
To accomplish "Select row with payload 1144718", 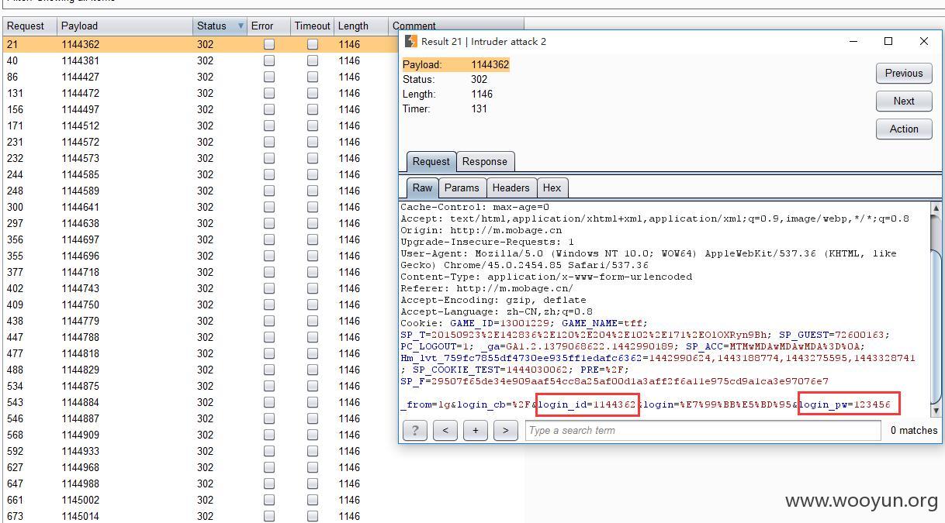I will click(x=200, y=272).
